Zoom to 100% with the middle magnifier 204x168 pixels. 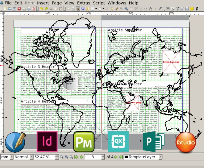coord(66,157)
